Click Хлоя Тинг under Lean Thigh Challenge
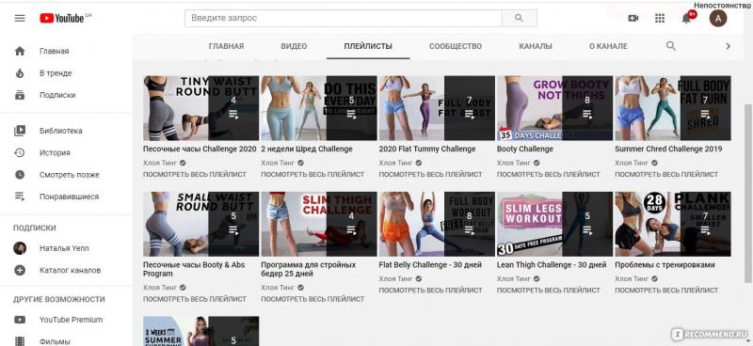This screenshot has width=753, height=346. coord(513,278)
